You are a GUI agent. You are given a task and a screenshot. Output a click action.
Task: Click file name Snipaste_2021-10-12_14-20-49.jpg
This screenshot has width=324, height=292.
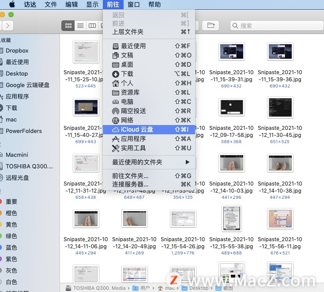click(x=134, y=243)
